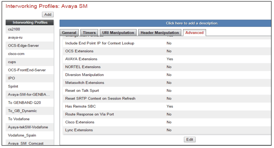Screen dimensions: 274x148
Task: Choose the Vodafone_Spain profile
Action: 30,135
